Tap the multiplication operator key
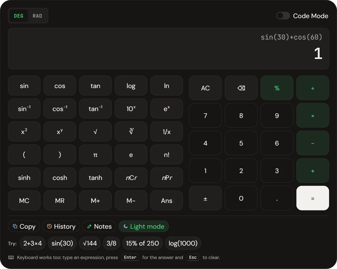The width and height of the screenshot is (337, 269). (x=312, y=115)
